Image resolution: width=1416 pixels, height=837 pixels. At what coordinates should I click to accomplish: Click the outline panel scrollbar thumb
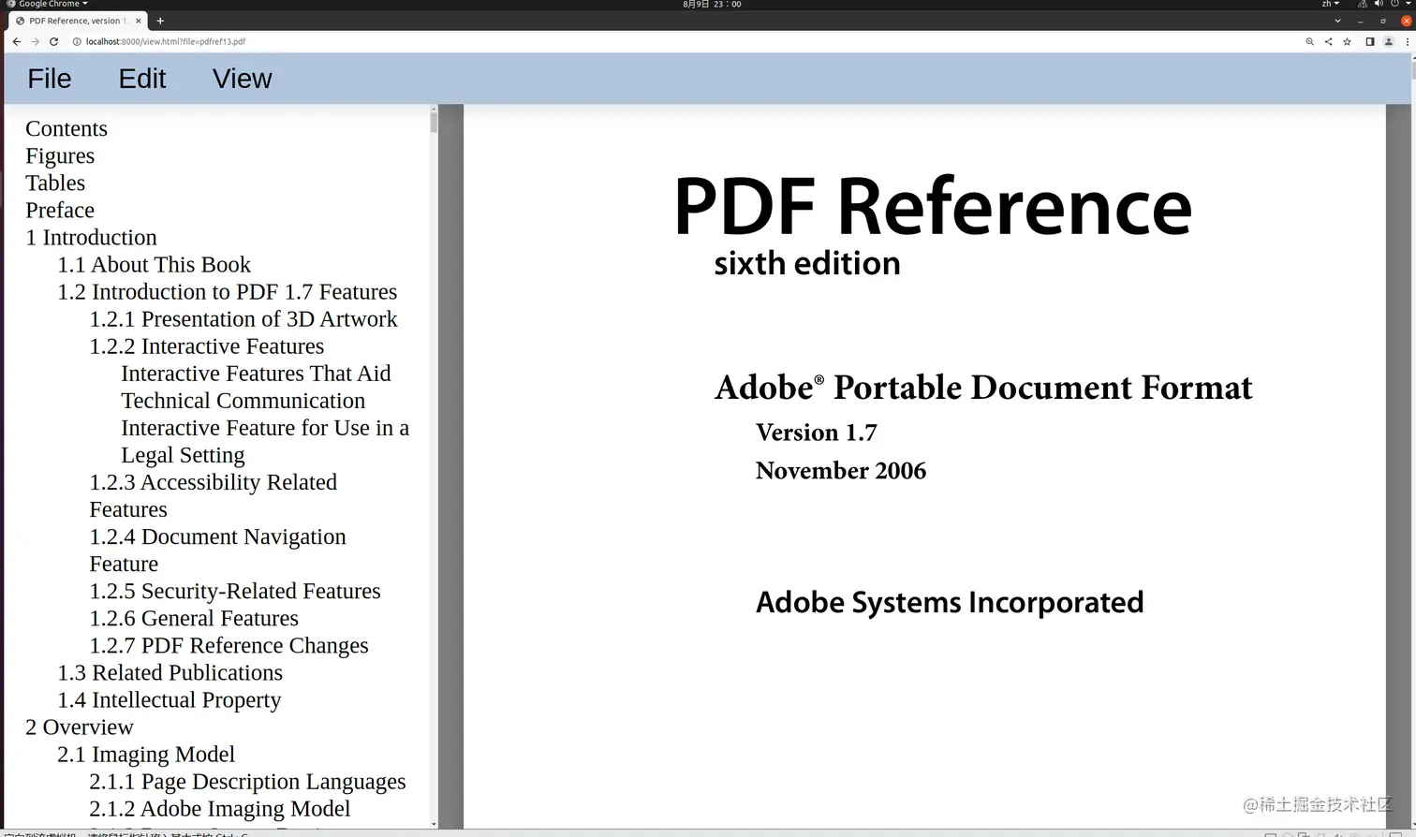click(434, 123)
